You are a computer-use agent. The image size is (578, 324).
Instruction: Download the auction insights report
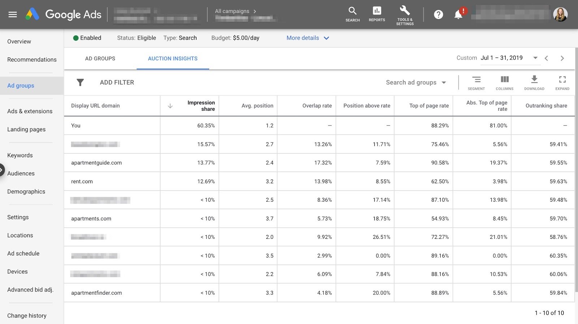coord(534,83)
